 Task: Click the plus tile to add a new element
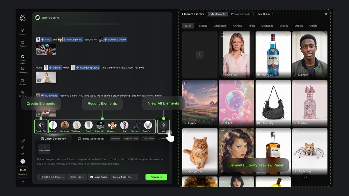(200, 55)
